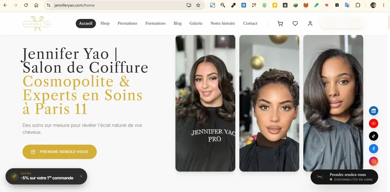Click the browser forward arrow
The height and width of the screenshot is (192, 390).
(x=16, y=5)
